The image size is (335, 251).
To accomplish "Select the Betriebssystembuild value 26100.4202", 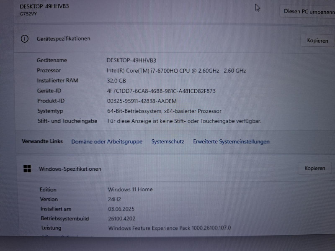I will 122,218.
